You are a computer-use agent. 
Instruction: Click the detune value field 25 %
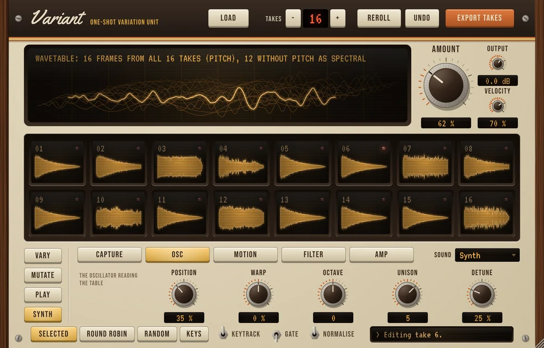coord(482,318)
